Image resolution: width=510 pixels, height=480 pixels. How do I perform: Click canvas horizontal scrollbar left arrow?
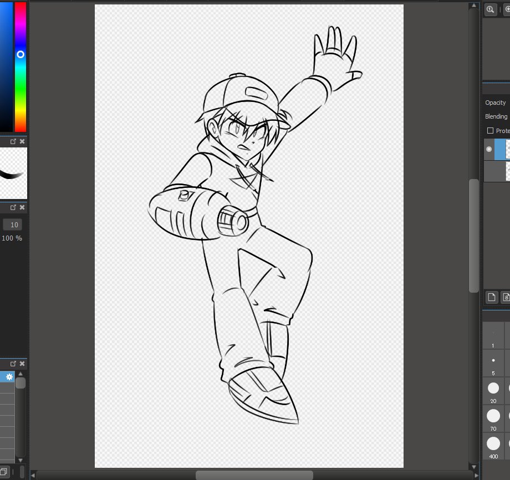[33, 476]
